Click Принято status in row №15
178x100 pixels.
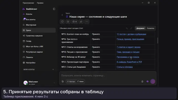coord(96,34)
